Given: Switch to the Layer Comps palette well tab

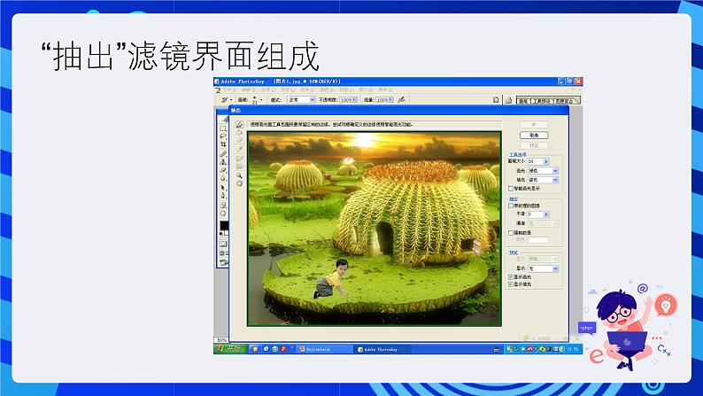Looking at the screenshot, I should tap(566, 101).
